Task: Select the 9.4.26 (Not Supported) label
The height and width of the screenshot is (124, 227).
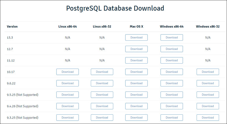Action: point(23,106)
